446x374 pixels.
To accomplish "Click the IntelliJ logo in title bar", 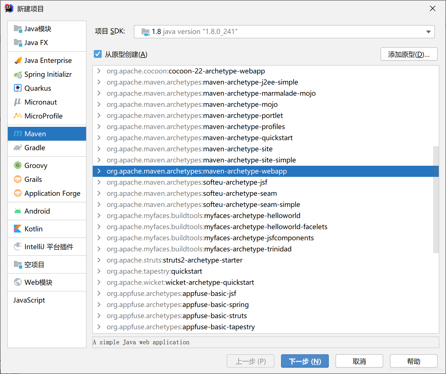I will [9, 9].
